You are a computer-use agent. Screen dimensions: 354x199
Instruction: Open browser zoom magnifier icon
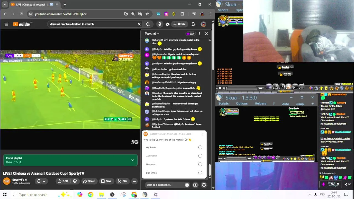(x=133, y=14)
